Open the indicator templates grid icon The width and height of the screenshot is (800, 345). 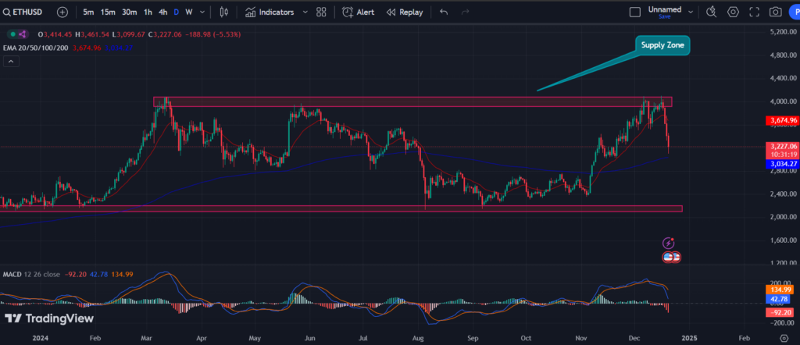(321, 12)
